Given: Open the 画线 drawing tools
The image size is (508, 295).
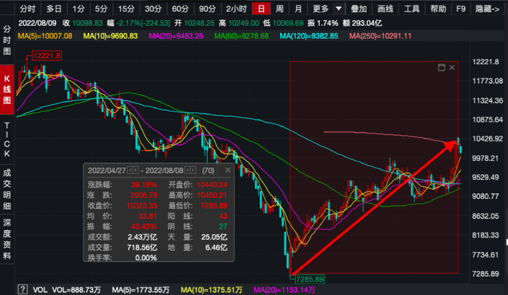Looking at the screenshot, I should (x=385, y=9).
